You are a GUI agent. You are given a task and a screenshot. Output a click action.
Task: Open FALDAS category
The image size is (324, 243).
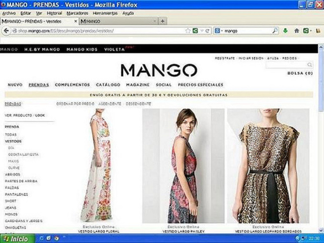coord(12,188)
